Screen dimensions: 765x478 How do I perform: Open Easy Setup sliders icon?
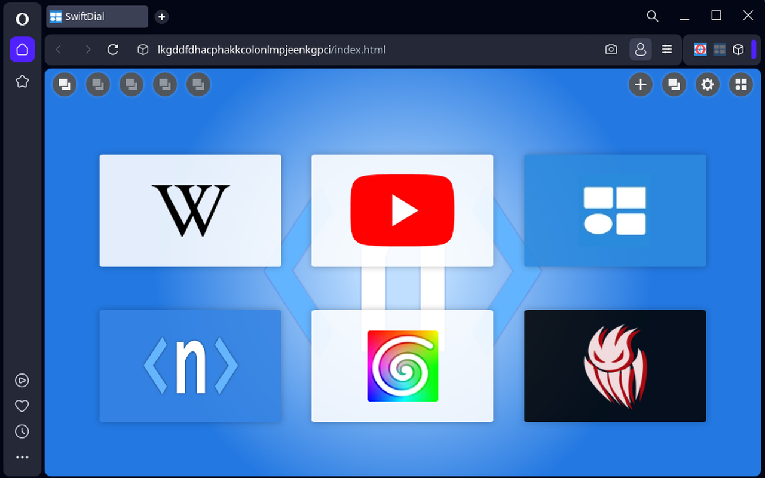[667, 50]
